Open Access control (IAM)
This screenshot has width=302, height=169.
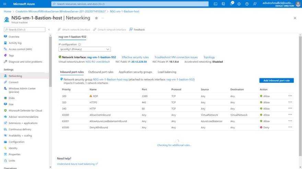20,49
